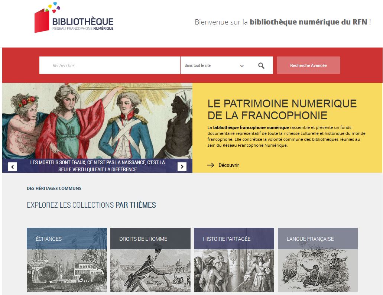Image resolution: width=383 pixels, height=295 pixels.
Task: Open Recherche Avancée
Action: point(308,65)
